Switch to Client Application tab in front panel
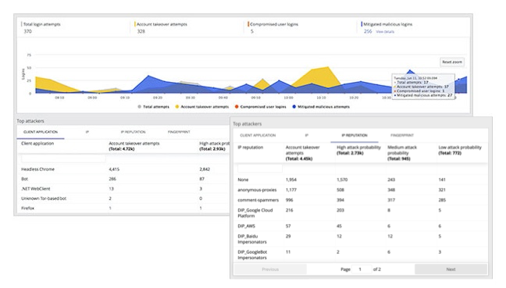 (258, 136)
